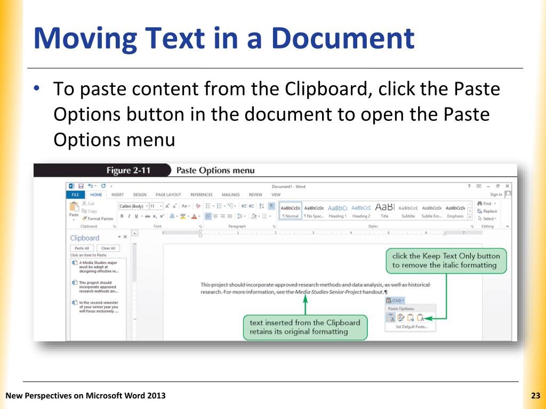Toggle Center paragraph alignment
546x409 pixels.
pos(215,216)
